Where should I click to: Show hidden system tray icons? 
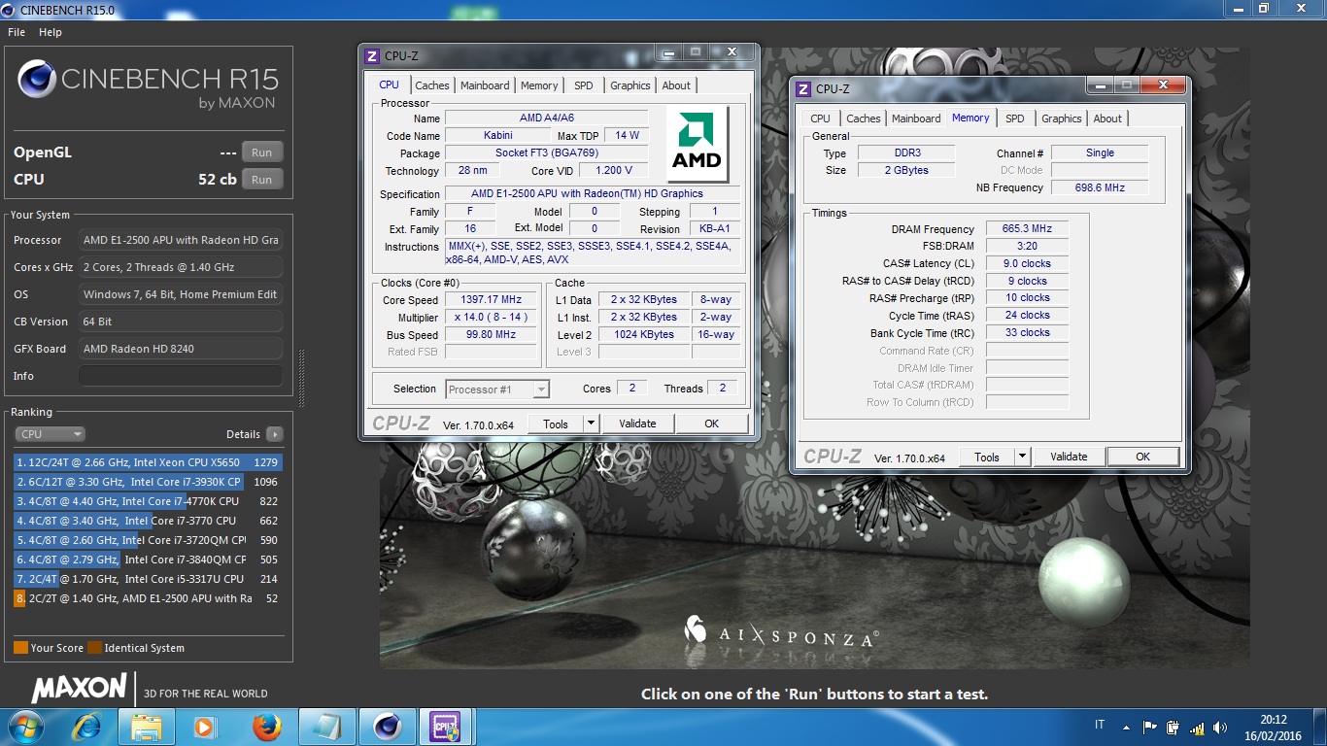click(x=1126, y=727)
